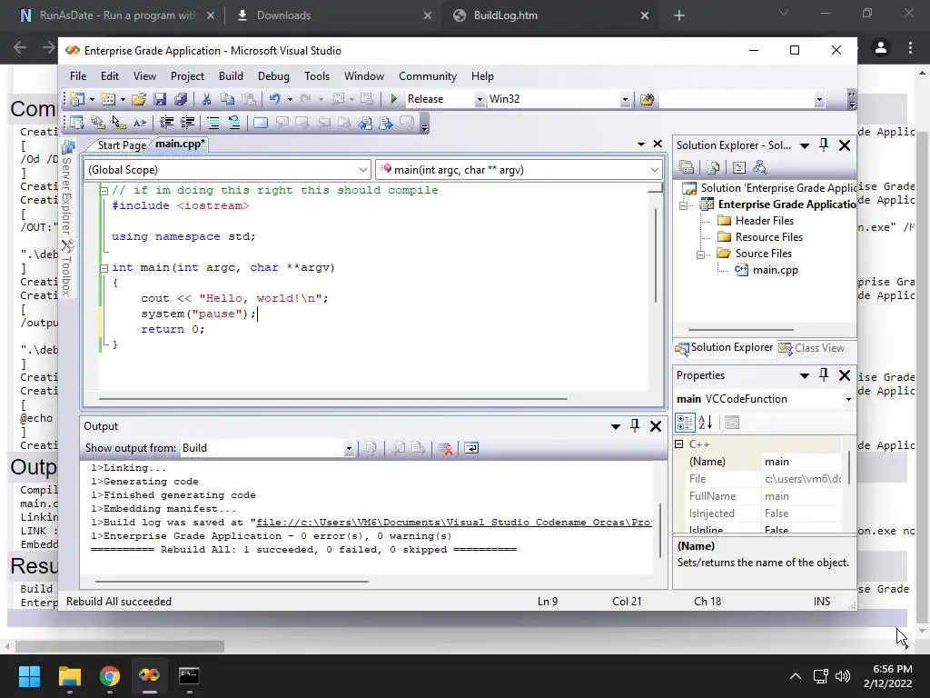This screenshot has height=698, width=930.
Task: Pin the Solution Explorer panel
Action: 824,145
